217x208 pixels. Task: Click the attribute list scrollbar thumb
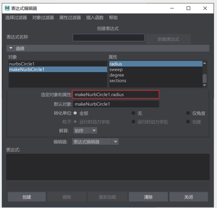[205, 78]
